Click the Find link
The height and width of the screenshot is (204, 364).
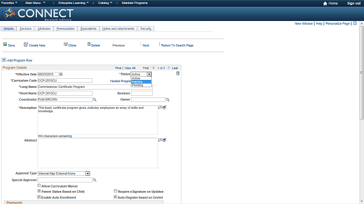point(118,68)
